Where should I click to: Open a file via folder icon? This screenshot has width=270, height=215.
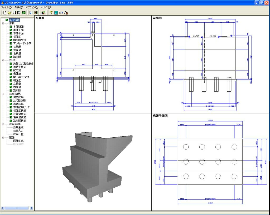click(10, 13)
